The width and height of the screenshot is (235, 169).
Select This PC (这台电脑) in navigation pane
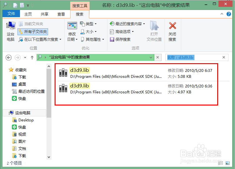point(24,113)
